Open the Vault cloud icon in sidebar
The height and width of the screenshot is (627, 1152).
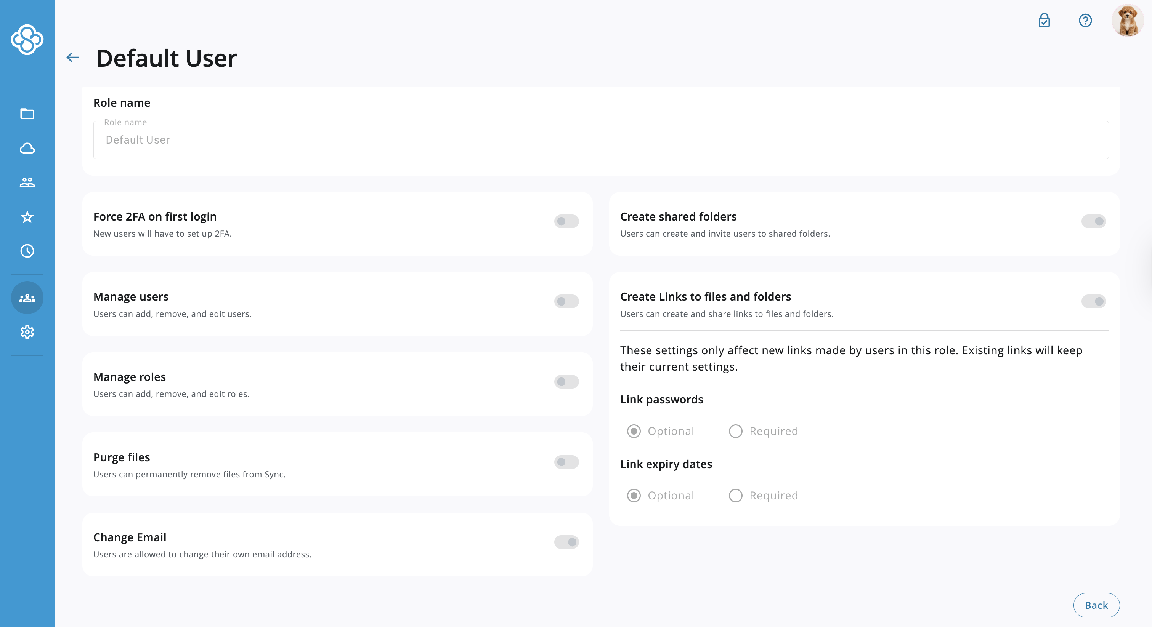pyautogui.click(x=27, y=149)
